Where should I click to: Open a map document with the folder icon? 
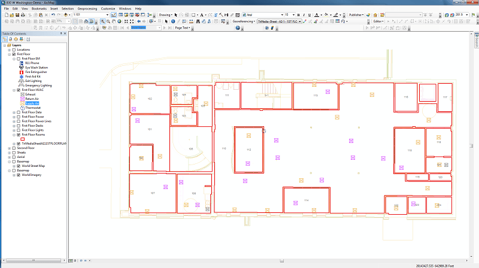[11, 14]
